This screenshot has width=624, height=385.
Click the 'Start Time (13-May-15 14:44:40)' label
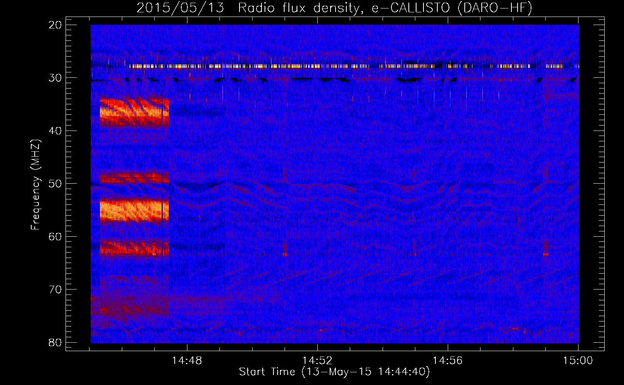pos(334,372)
